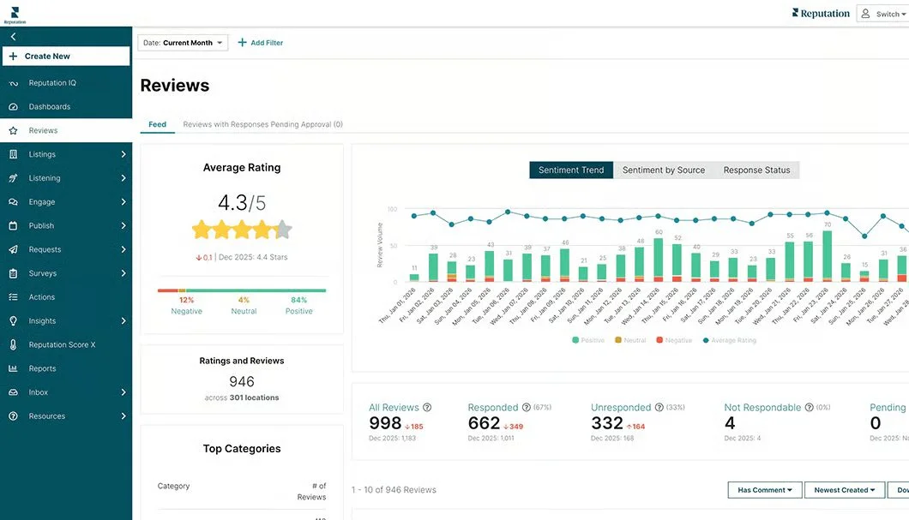The image size is (909, 520).
Task: Click the Create New button
Action: click(x=66, y=57)
